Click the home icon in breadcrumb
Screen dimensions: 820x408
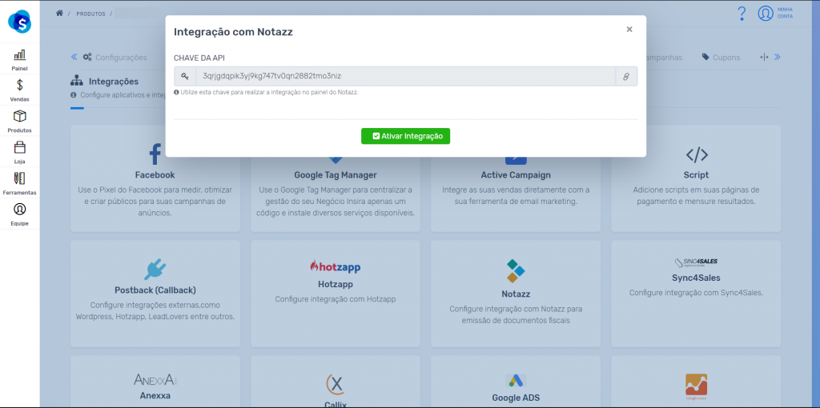[x=59, y=13]
